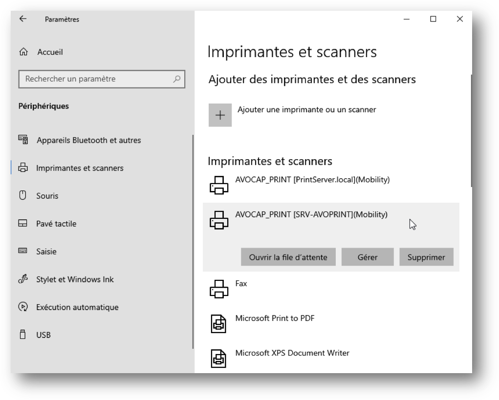The image size is (499, 400).
Task: Click the Stylet pen icon
Action: (x=23, y=279)
